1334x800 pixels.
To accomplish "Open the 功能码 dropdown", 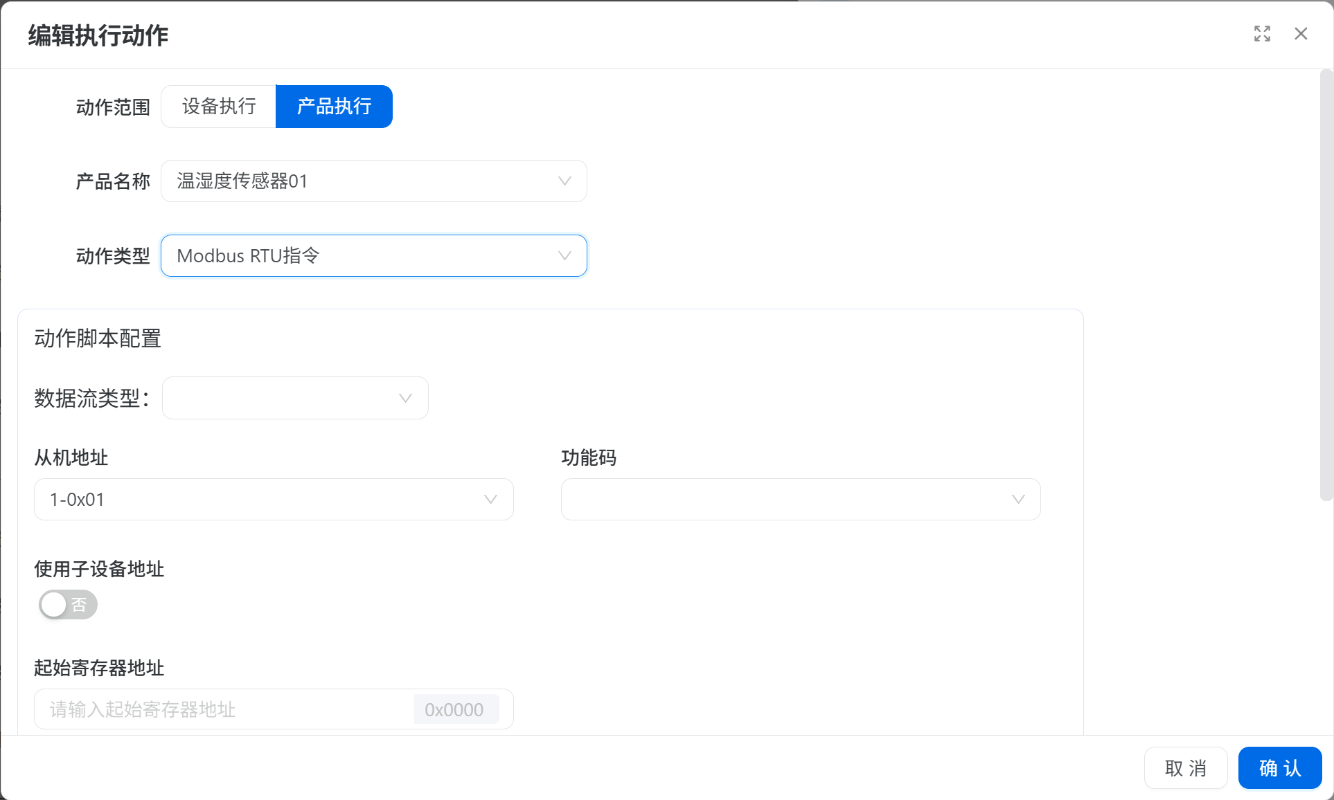I will point(790,500).
